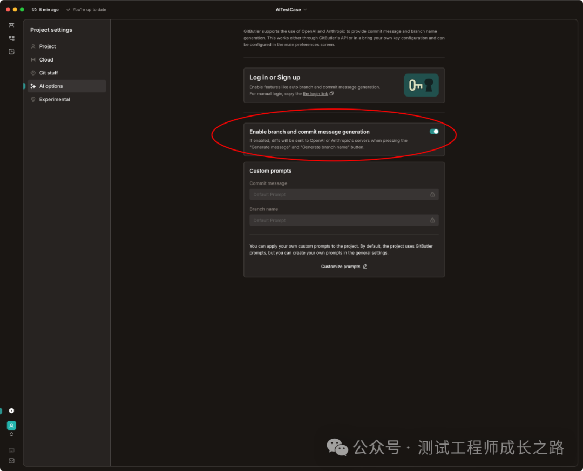This screenshot has width=583, height=471.
Task: Click the copy icon next to login link
Action: [331, 94]
